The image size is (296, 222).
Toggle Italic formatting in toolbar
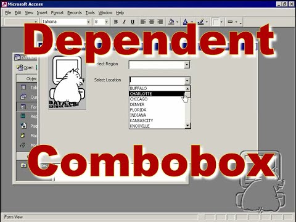[124, 22]
